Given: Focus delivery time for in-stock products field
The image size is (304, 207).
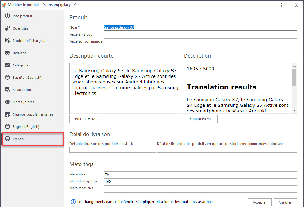Looking at the screenshot, I should click(113, 150).
